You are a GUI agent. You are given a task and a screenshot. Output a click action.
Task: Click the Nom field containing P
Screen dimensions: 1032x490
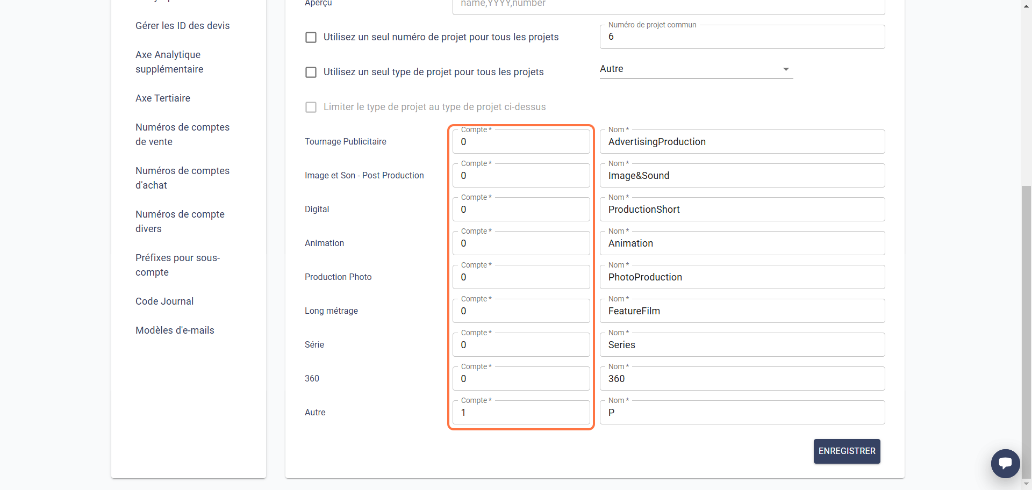tap(742, 413)
